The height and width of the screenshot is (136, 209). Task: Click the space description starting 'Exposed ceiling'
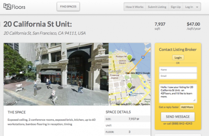(x=51, y=122)
